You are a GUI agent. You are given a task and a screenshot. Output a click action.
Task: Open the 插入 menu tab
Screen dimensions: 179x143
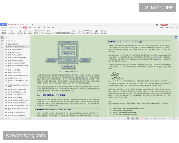pyautogui.click(x=30, y=27)
